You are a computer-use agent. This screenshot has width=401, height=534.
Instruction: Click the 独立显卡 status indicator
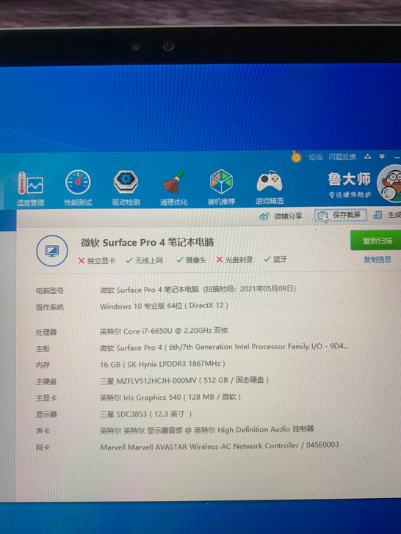pos(97,260)
